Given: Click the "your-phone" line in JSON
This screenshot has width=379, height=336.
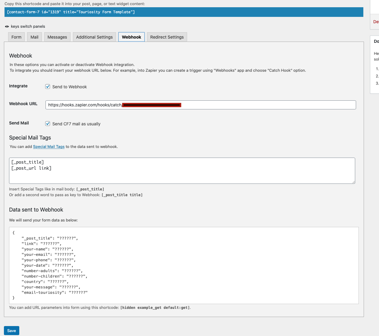Looking at the screenshot, I should tap(49, 260).
